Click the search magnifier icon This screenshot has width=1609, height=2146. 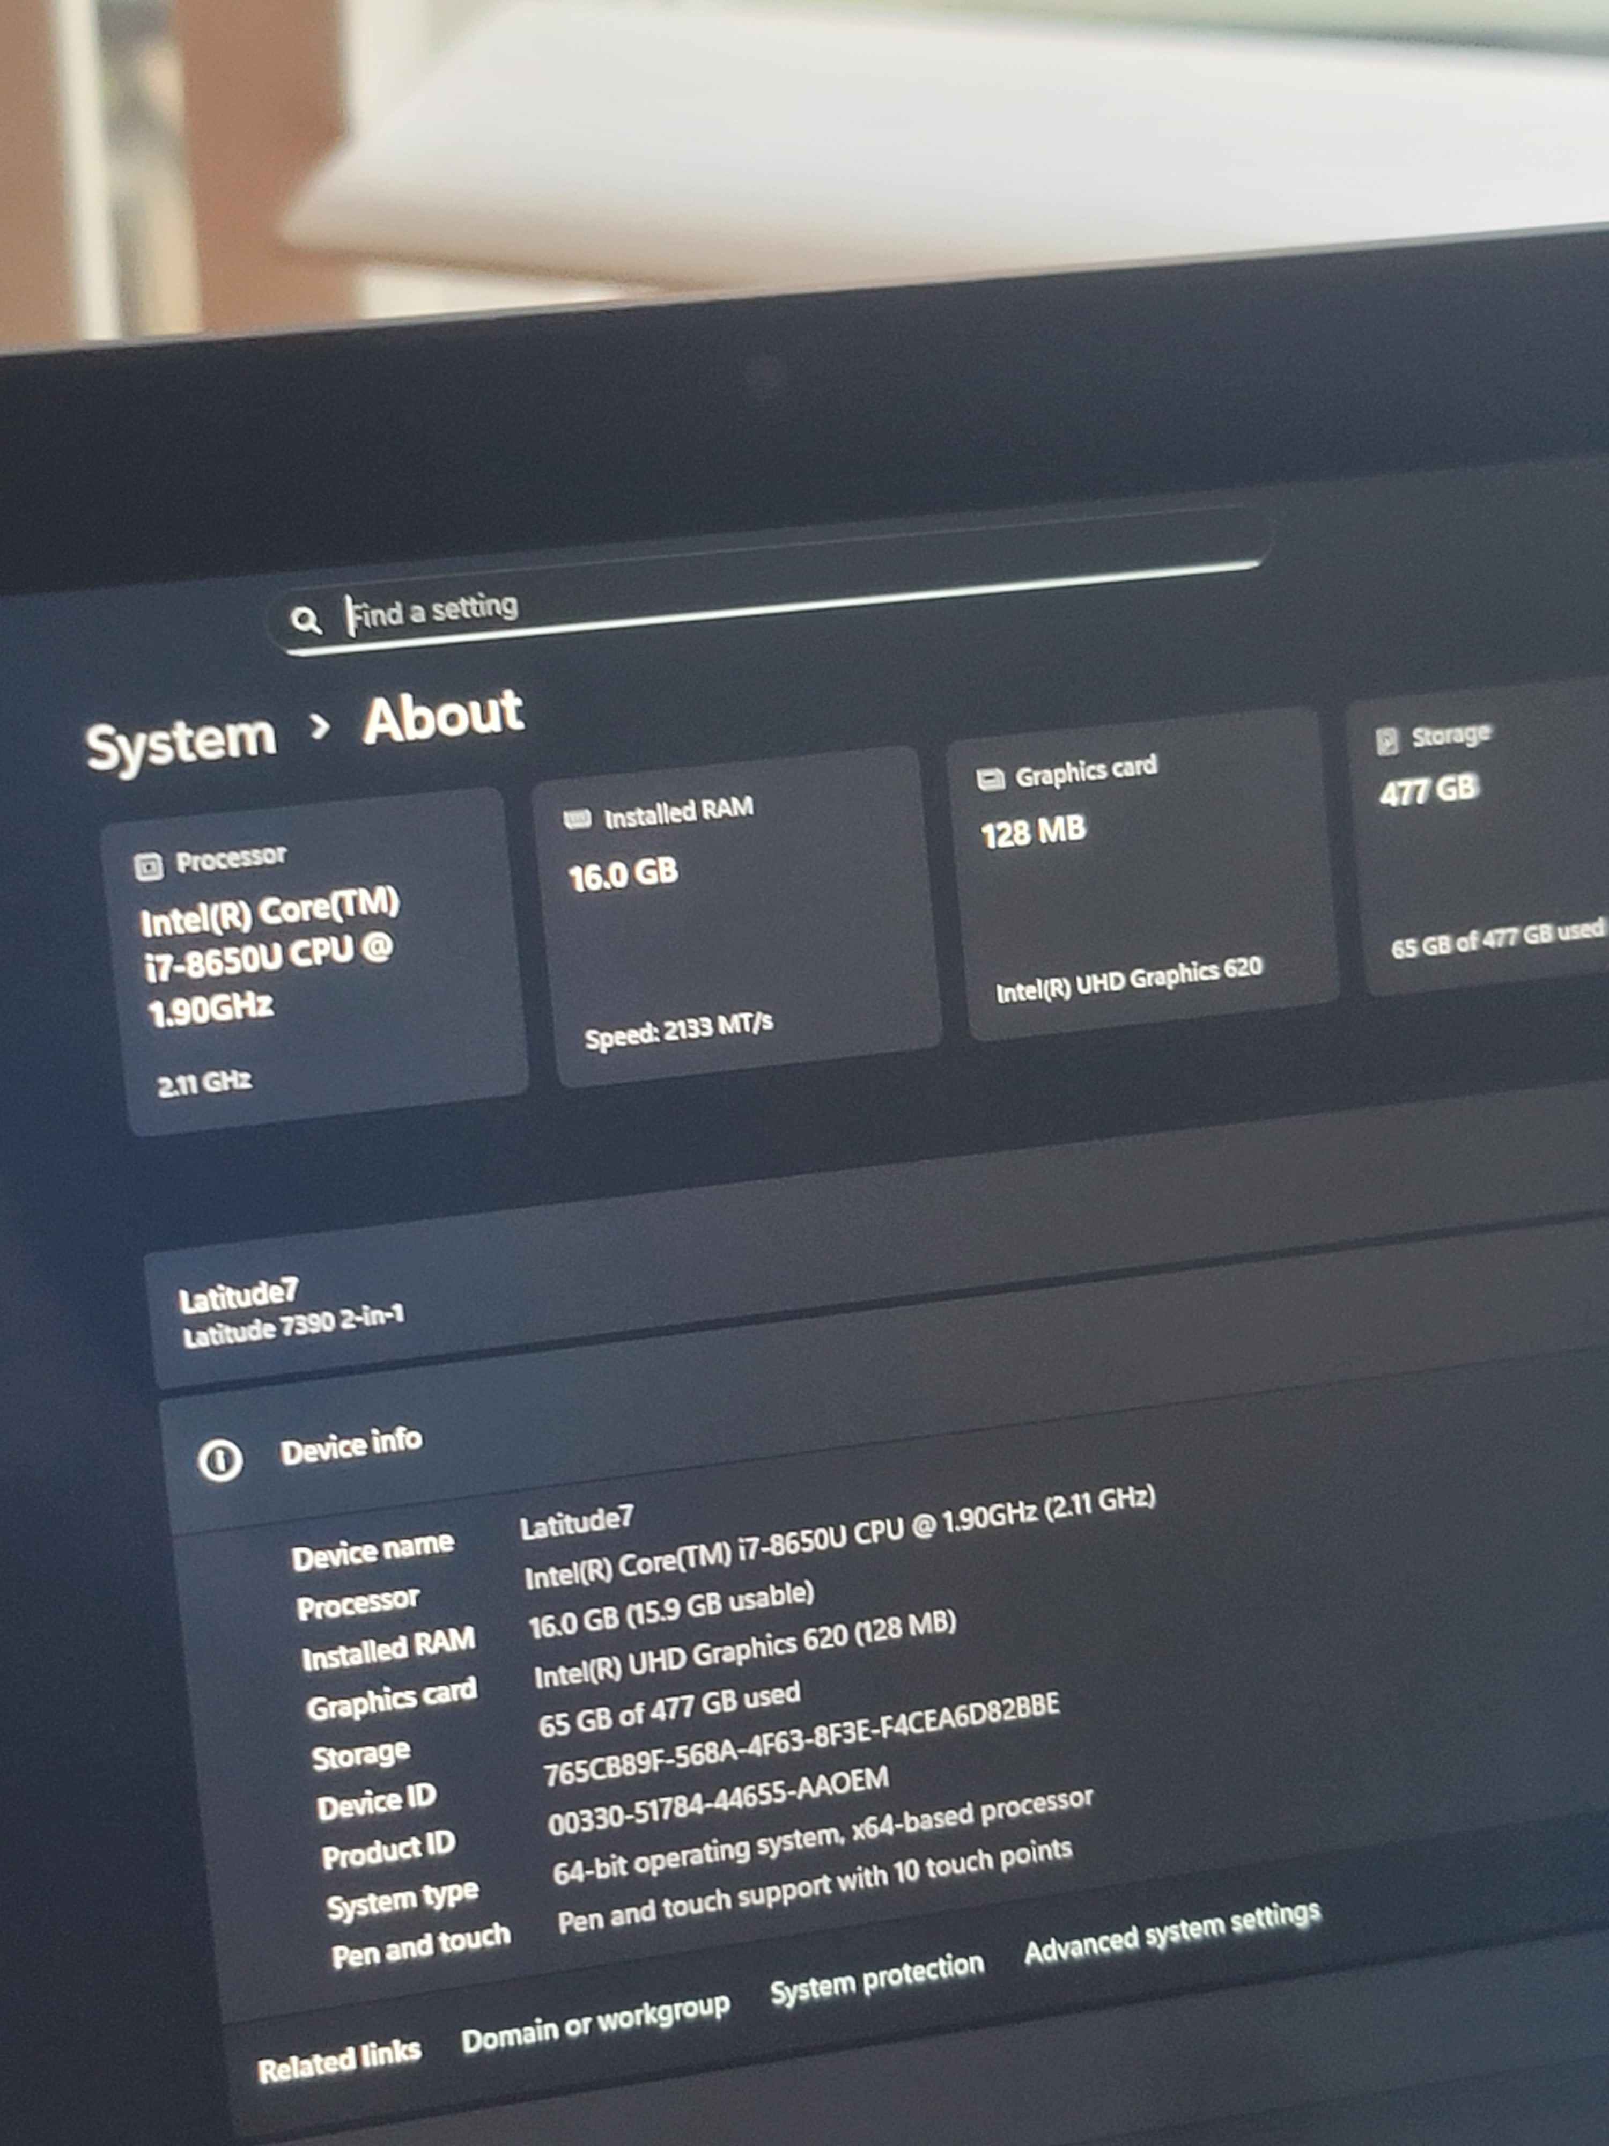tap(306, 620)
